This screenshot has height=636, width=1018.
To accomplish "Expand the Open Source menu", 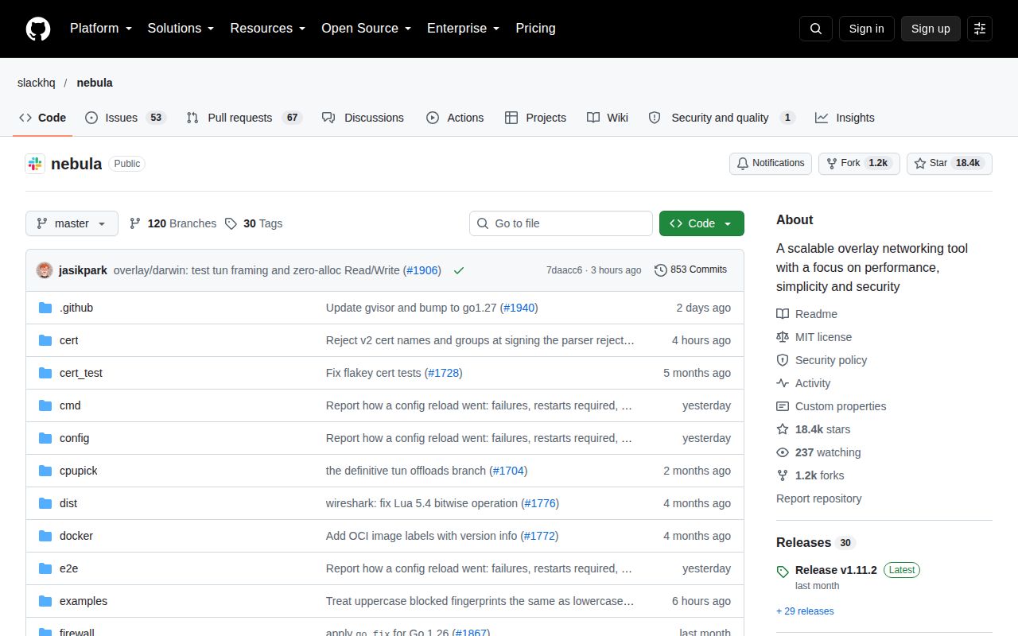I will 367,29.
